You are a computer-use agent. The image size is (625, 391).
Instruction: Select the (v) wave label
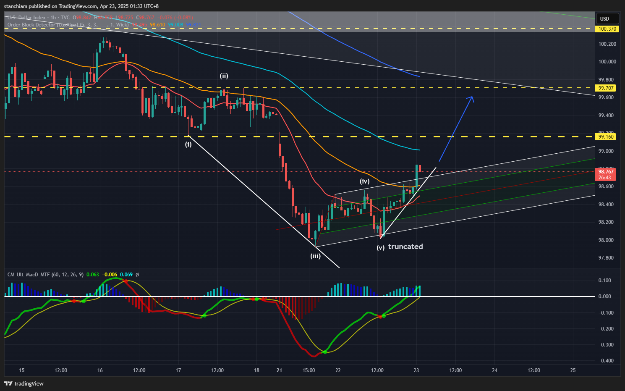point(380,248)
